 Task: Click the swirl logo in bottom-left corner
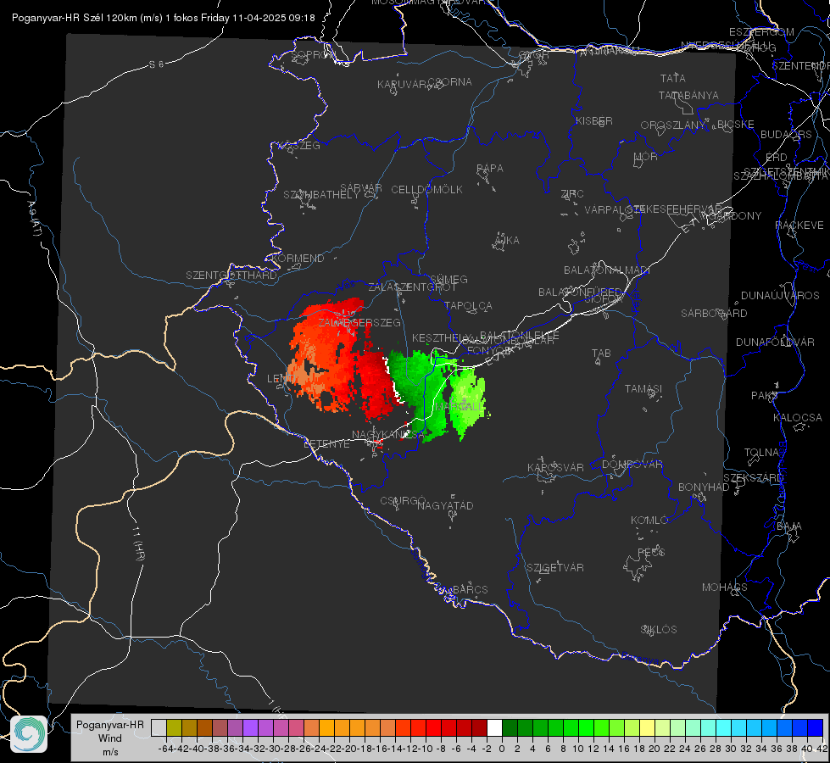point(29,734)
